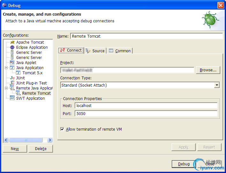Select 'Eclipse Application' in the tree
Image resolution: width=226 pixels, height=173 pixels.
click(32, 47)
